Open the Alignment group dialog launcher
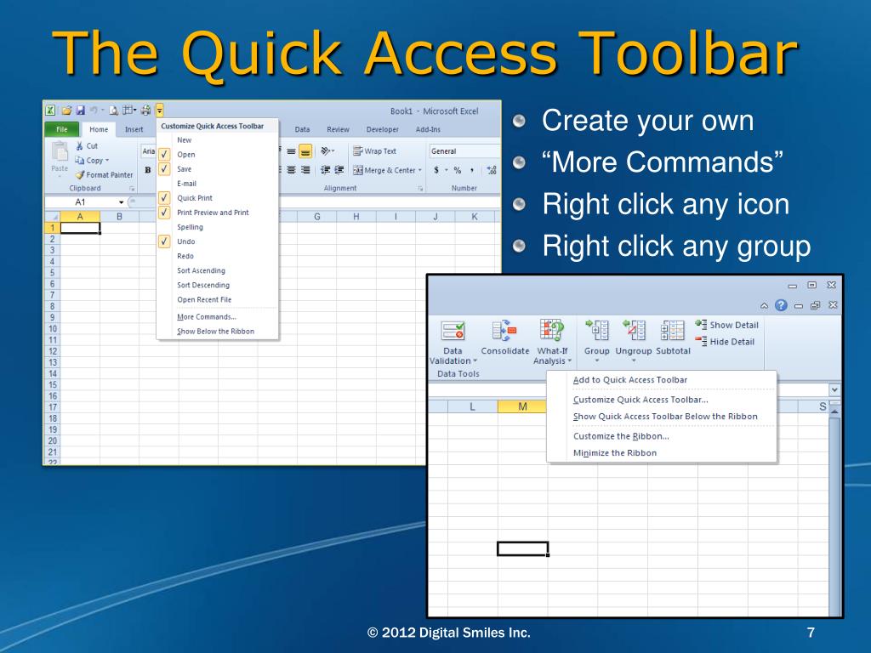Viewport: 871px width, 653px height. [x=420, y=189]
